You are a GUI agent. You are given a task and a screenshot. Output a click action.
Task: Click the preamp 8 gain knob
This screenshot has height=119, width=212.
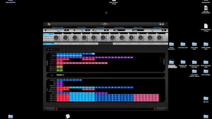[x=122, y=37]
